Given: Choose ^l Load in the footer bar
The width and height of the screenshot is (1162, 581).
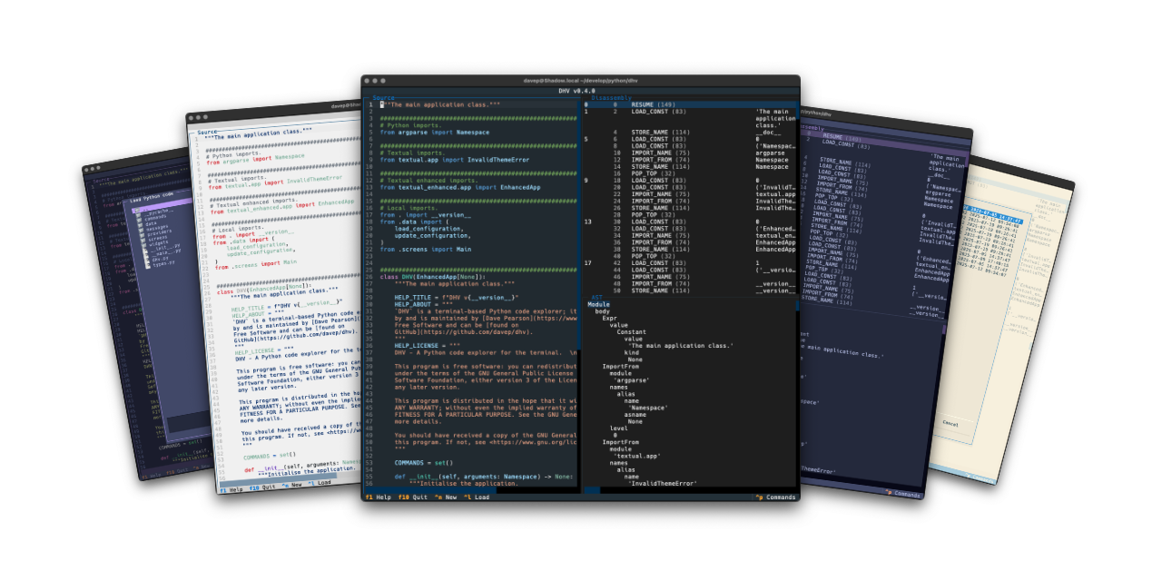Looking at the screenshot, I should click(477, 497).
